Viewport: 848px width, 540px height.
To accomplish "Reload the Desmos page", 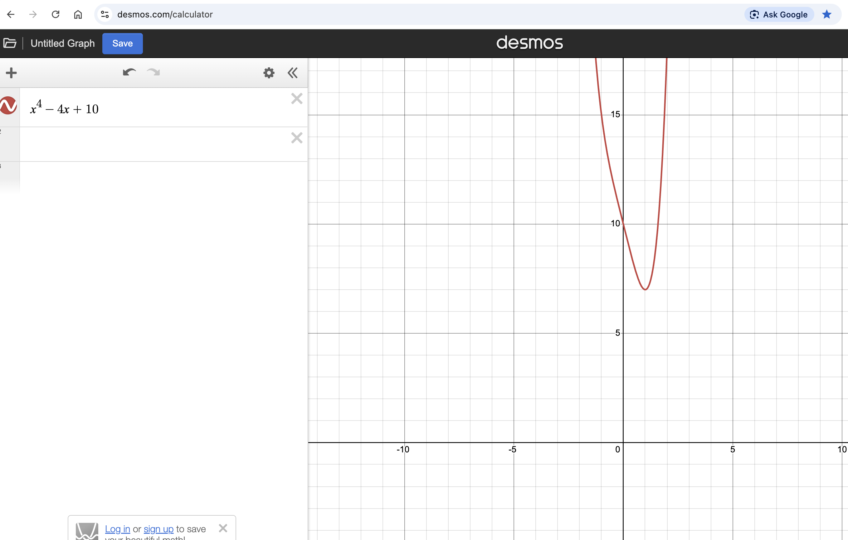I will [x=56, y=14].
